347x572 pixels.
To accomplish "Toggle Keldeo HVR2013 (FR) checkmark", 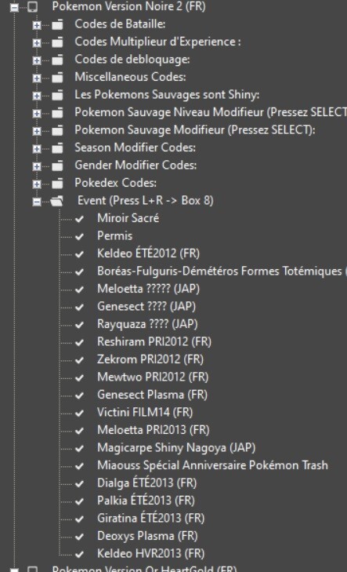I will 79,554.
